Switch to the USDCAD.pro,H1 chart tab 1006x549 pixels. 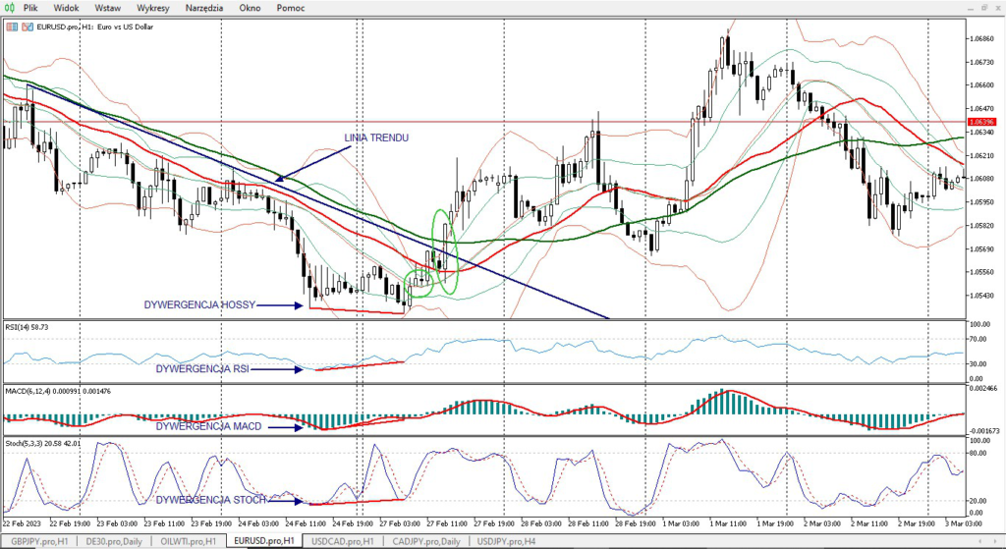click(x=342, y=541)
